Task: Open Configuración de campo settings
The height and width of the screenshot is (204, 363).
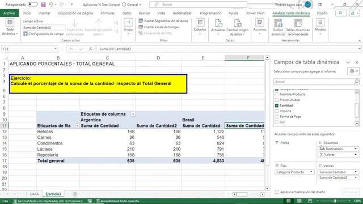Action: tap(44, 34)
